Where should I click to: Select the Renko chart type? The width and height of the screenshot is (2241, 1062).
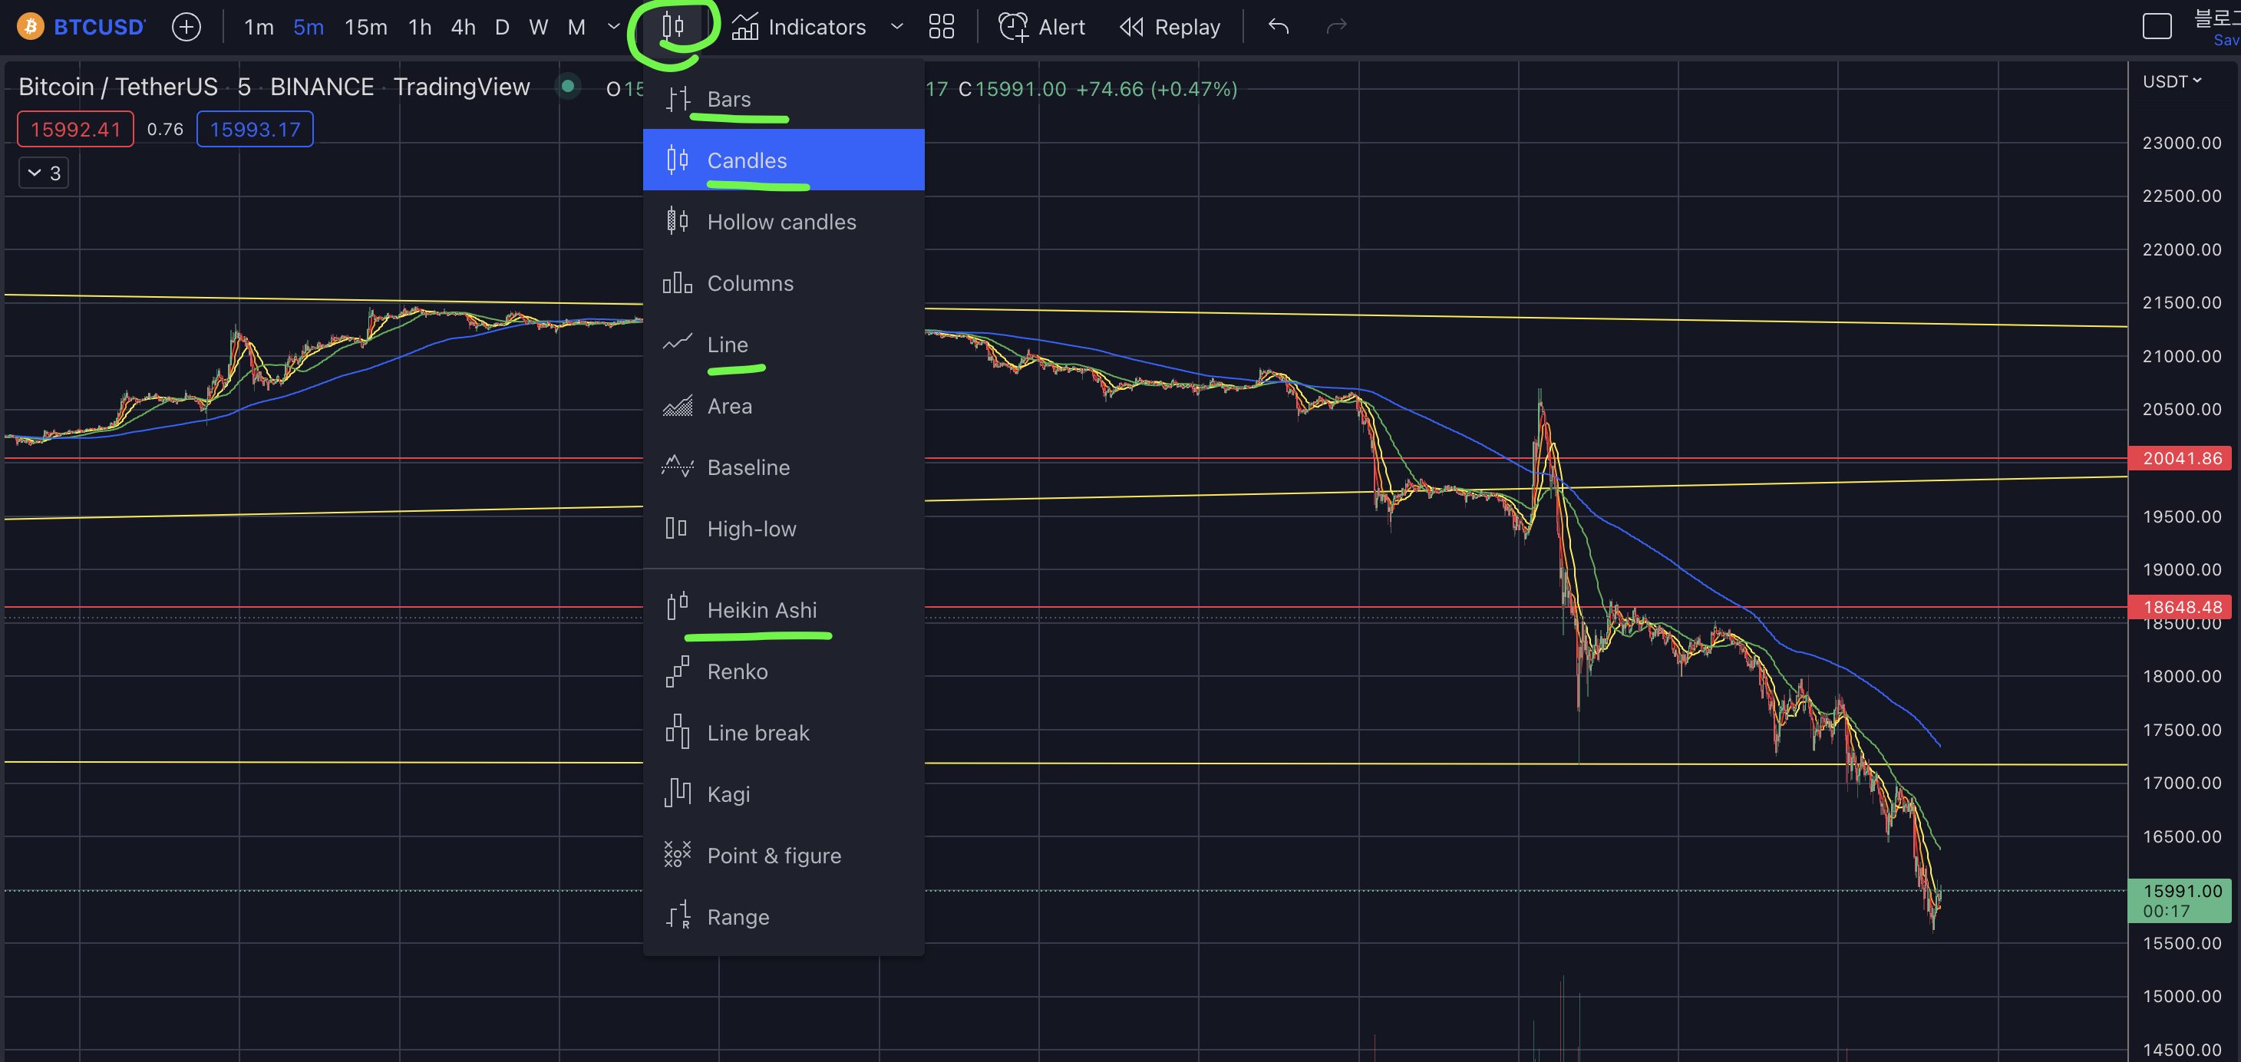tap(737, 671)
